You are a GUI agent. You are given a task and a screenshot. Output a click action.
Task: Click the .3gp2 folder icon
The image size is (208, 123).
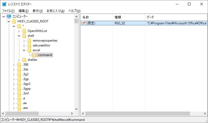coord(19,84)
